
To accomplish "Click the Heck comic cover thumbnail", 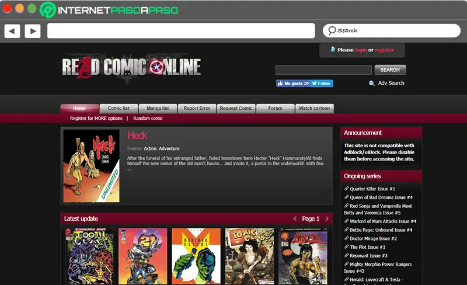I will tap(92, 166).
